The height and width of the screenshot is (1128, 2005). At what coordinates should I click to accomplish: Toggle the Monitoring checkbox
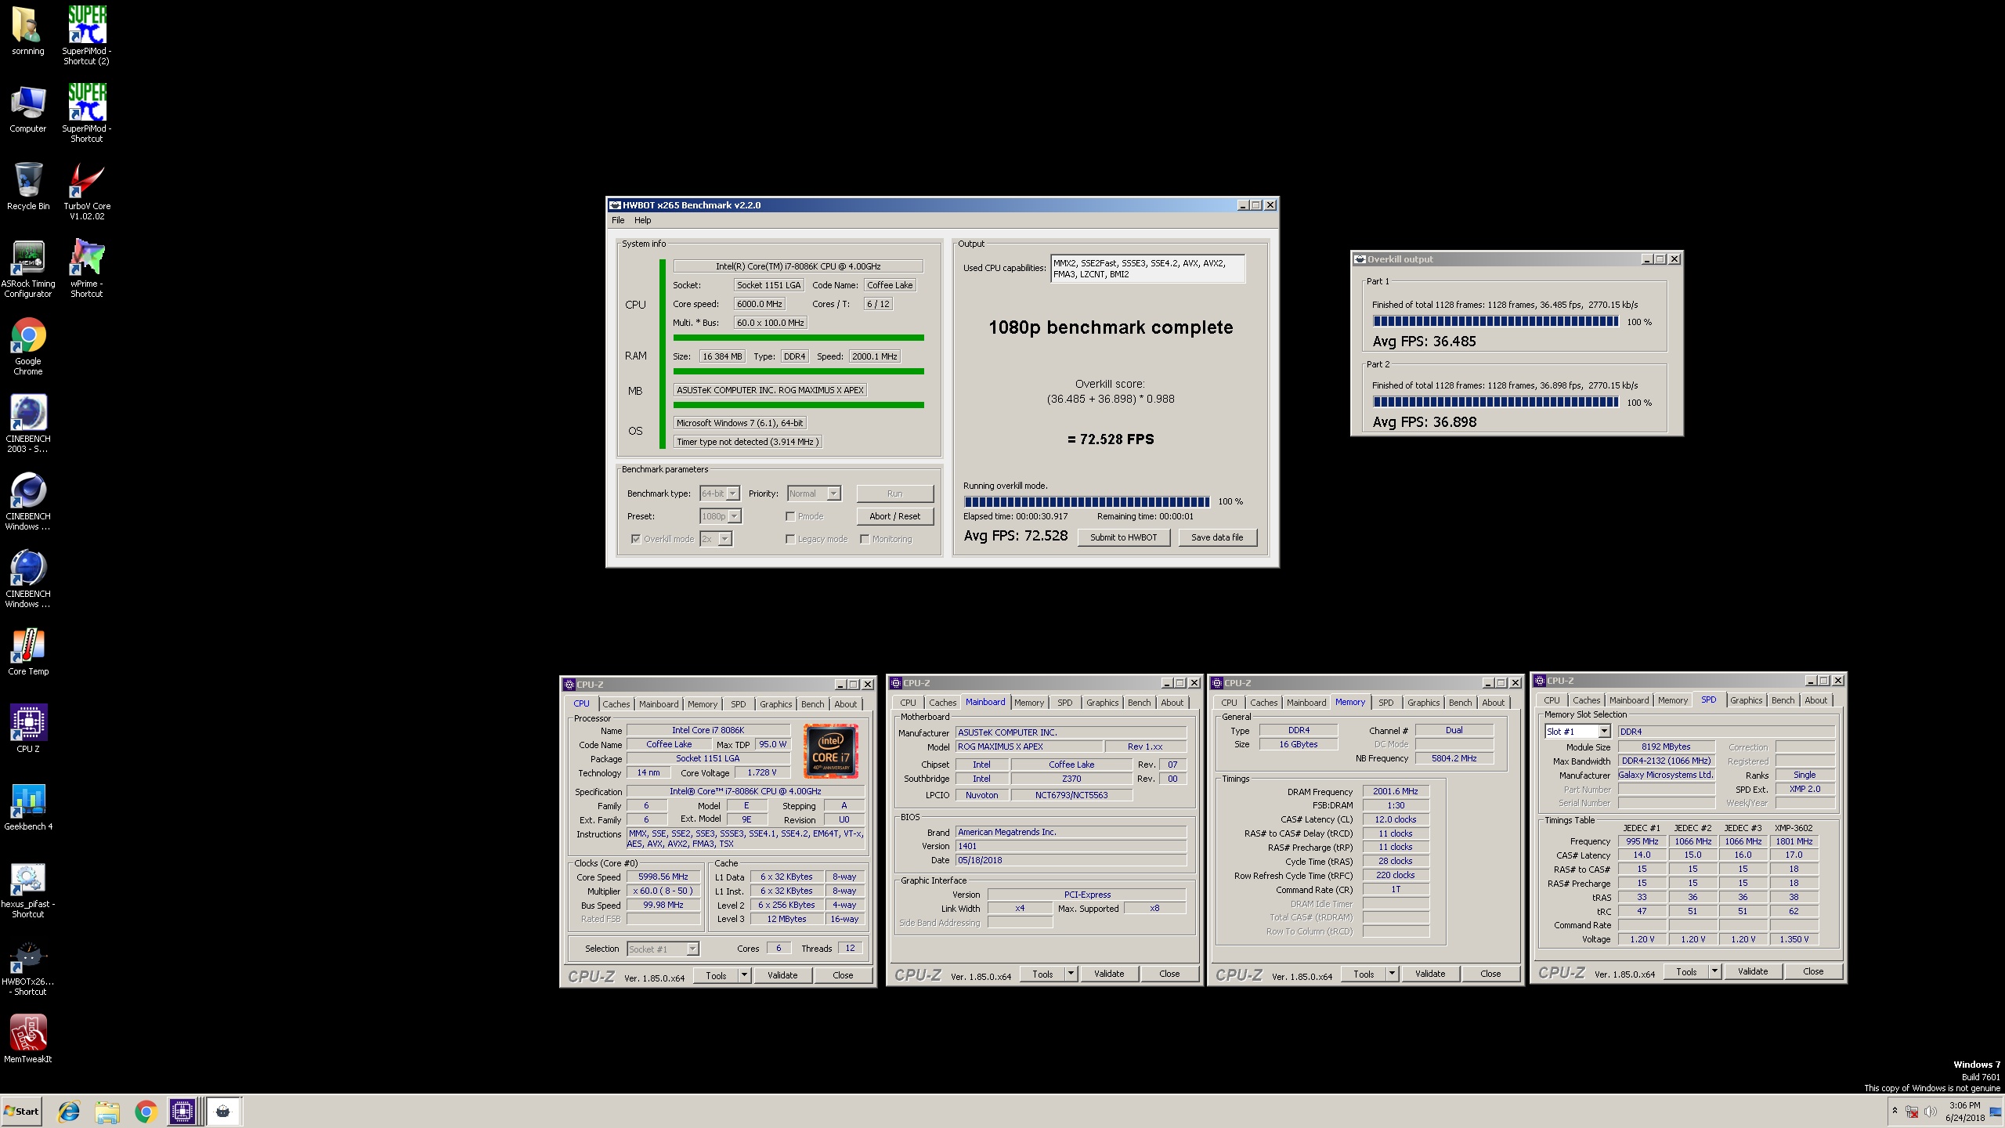(865, 539)
